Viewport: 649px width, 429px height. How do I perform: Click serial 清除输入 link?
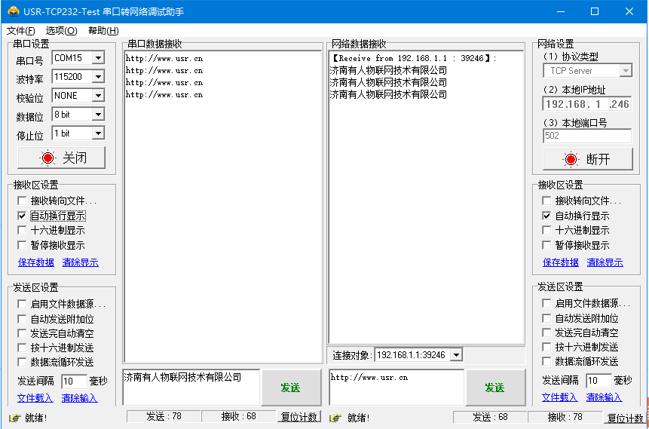[x=79, y=398]
